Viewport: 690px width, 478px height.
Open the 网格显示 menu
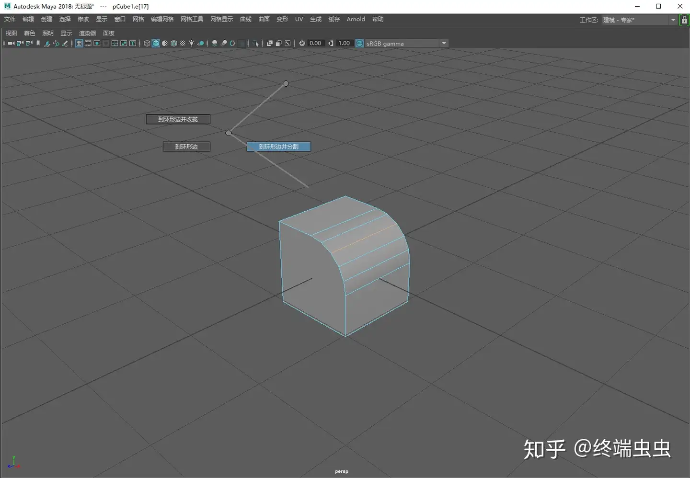pos(222,19)
